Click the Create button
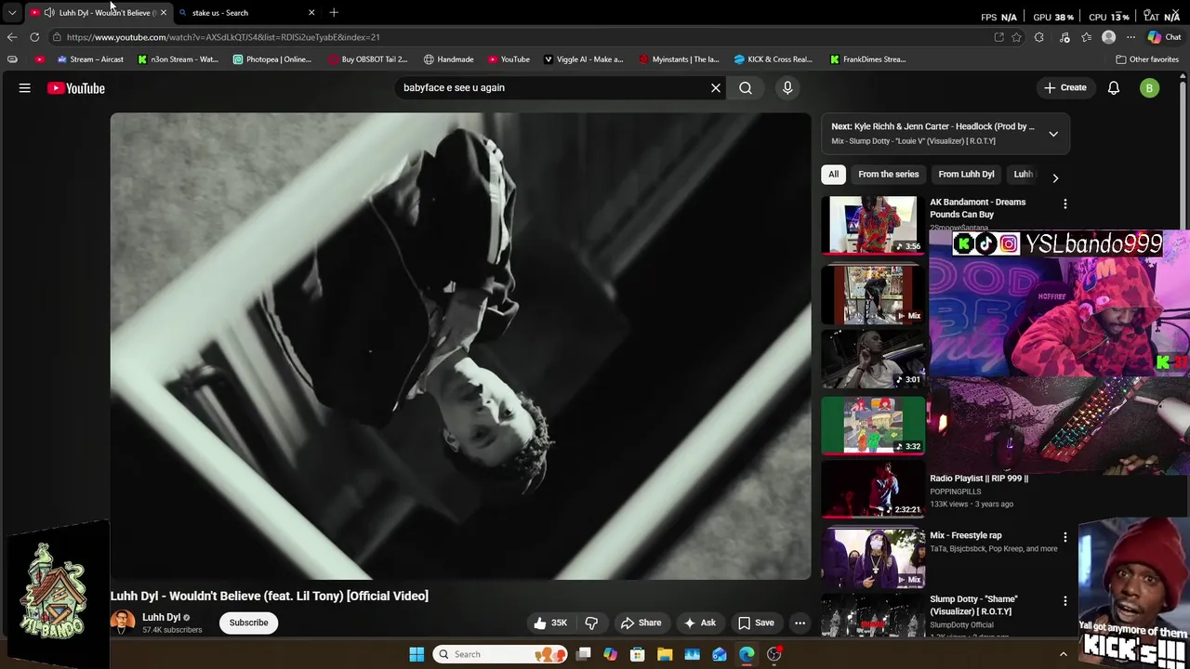This screenshot has height=669, width=1190. 1064,88
